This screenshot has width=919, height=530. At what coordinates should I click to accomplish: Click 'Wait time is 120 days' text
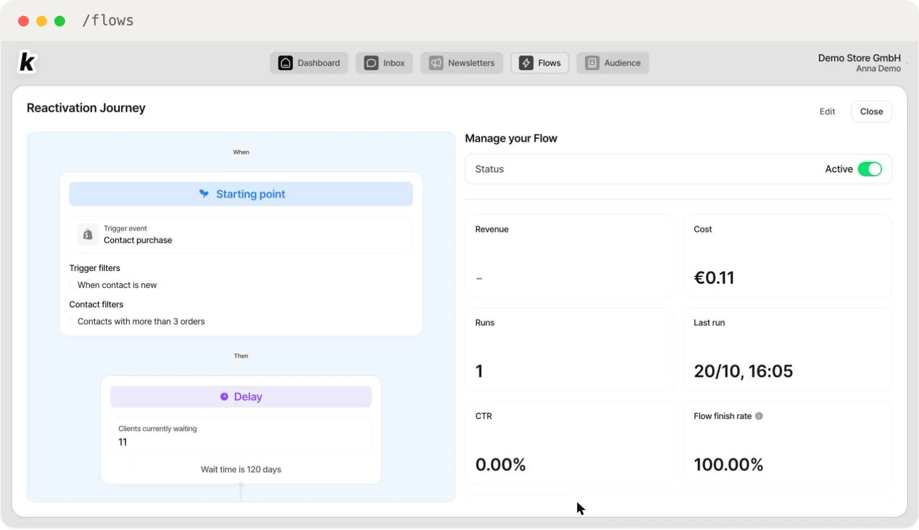[241, 469]
